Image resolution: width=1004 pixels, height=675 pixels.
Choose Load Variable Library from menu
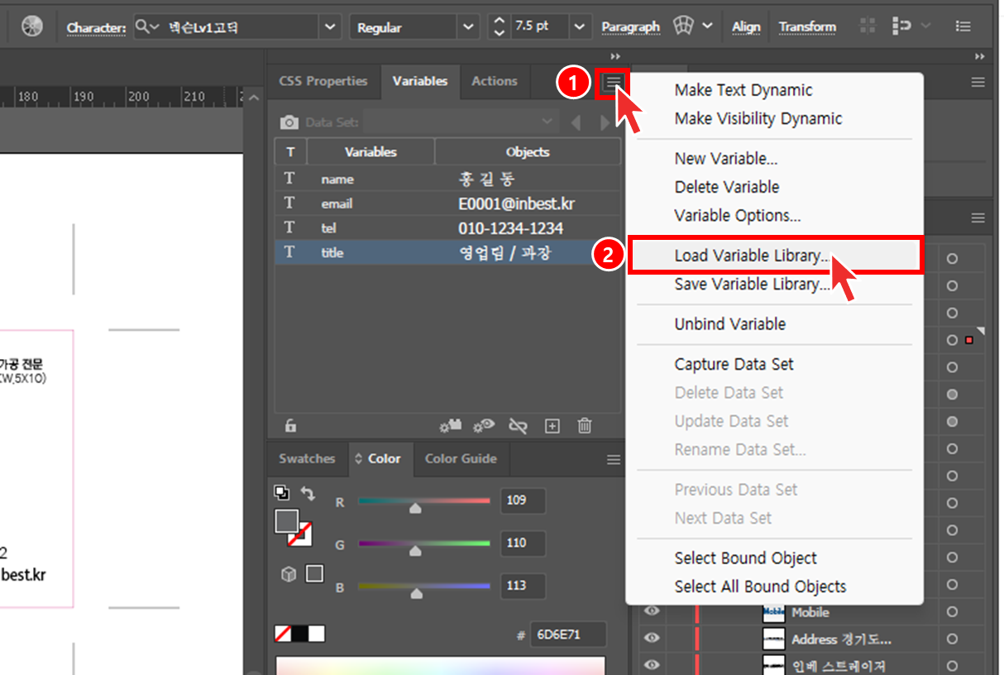coord(775,256)
